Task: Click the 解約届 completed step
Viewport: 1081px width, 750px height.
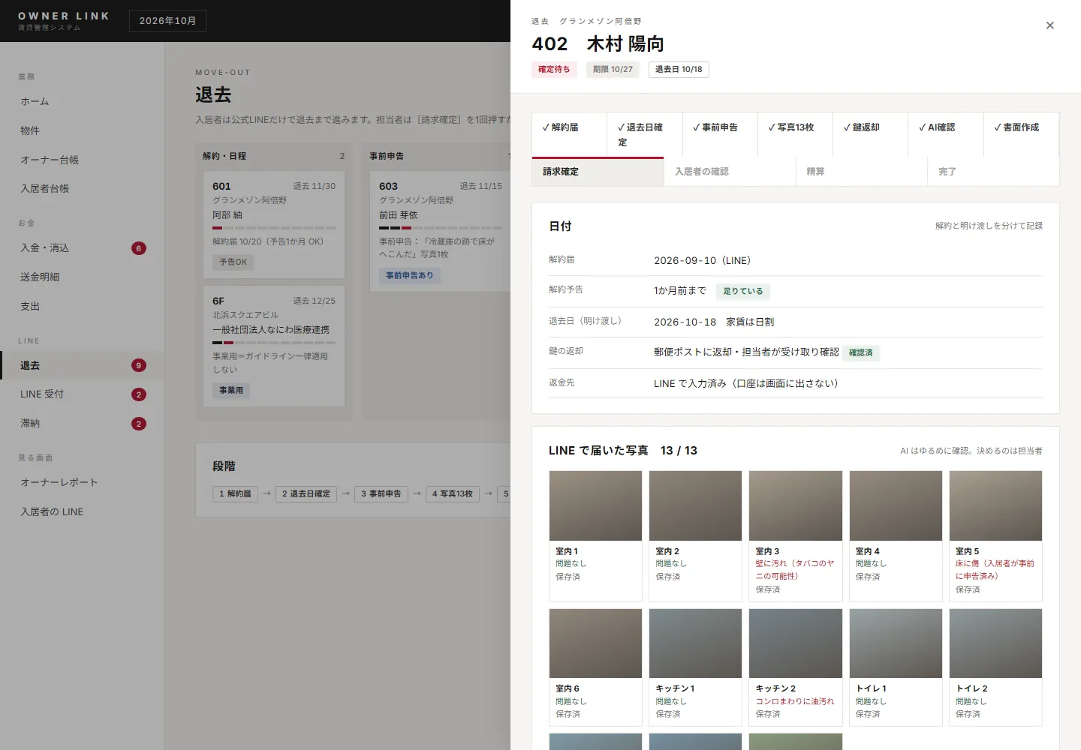Action: tap(570, 134)
